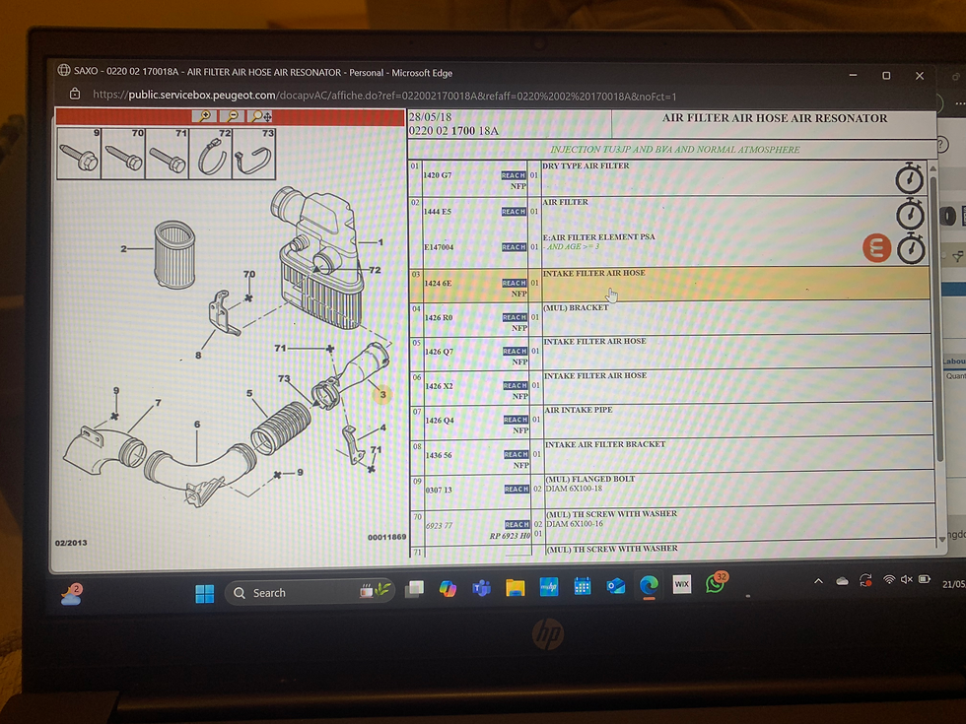
Task: Click replacement reference RP 6923 H0
Action: tap(510, 536)
